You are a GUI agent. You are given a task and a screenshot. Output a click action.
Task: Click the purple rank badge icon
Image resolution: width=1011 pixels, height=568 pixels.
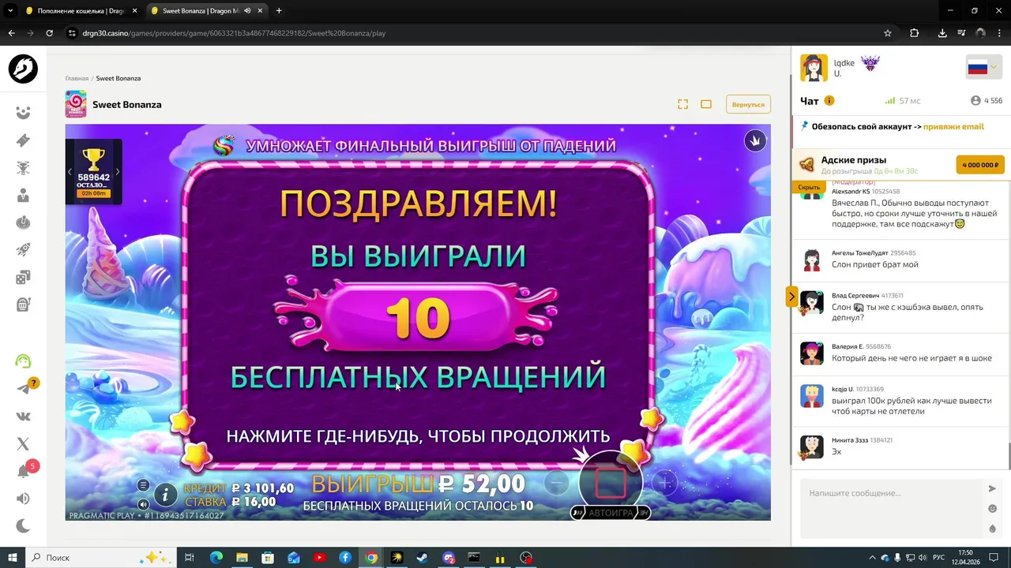pos(870,63)
